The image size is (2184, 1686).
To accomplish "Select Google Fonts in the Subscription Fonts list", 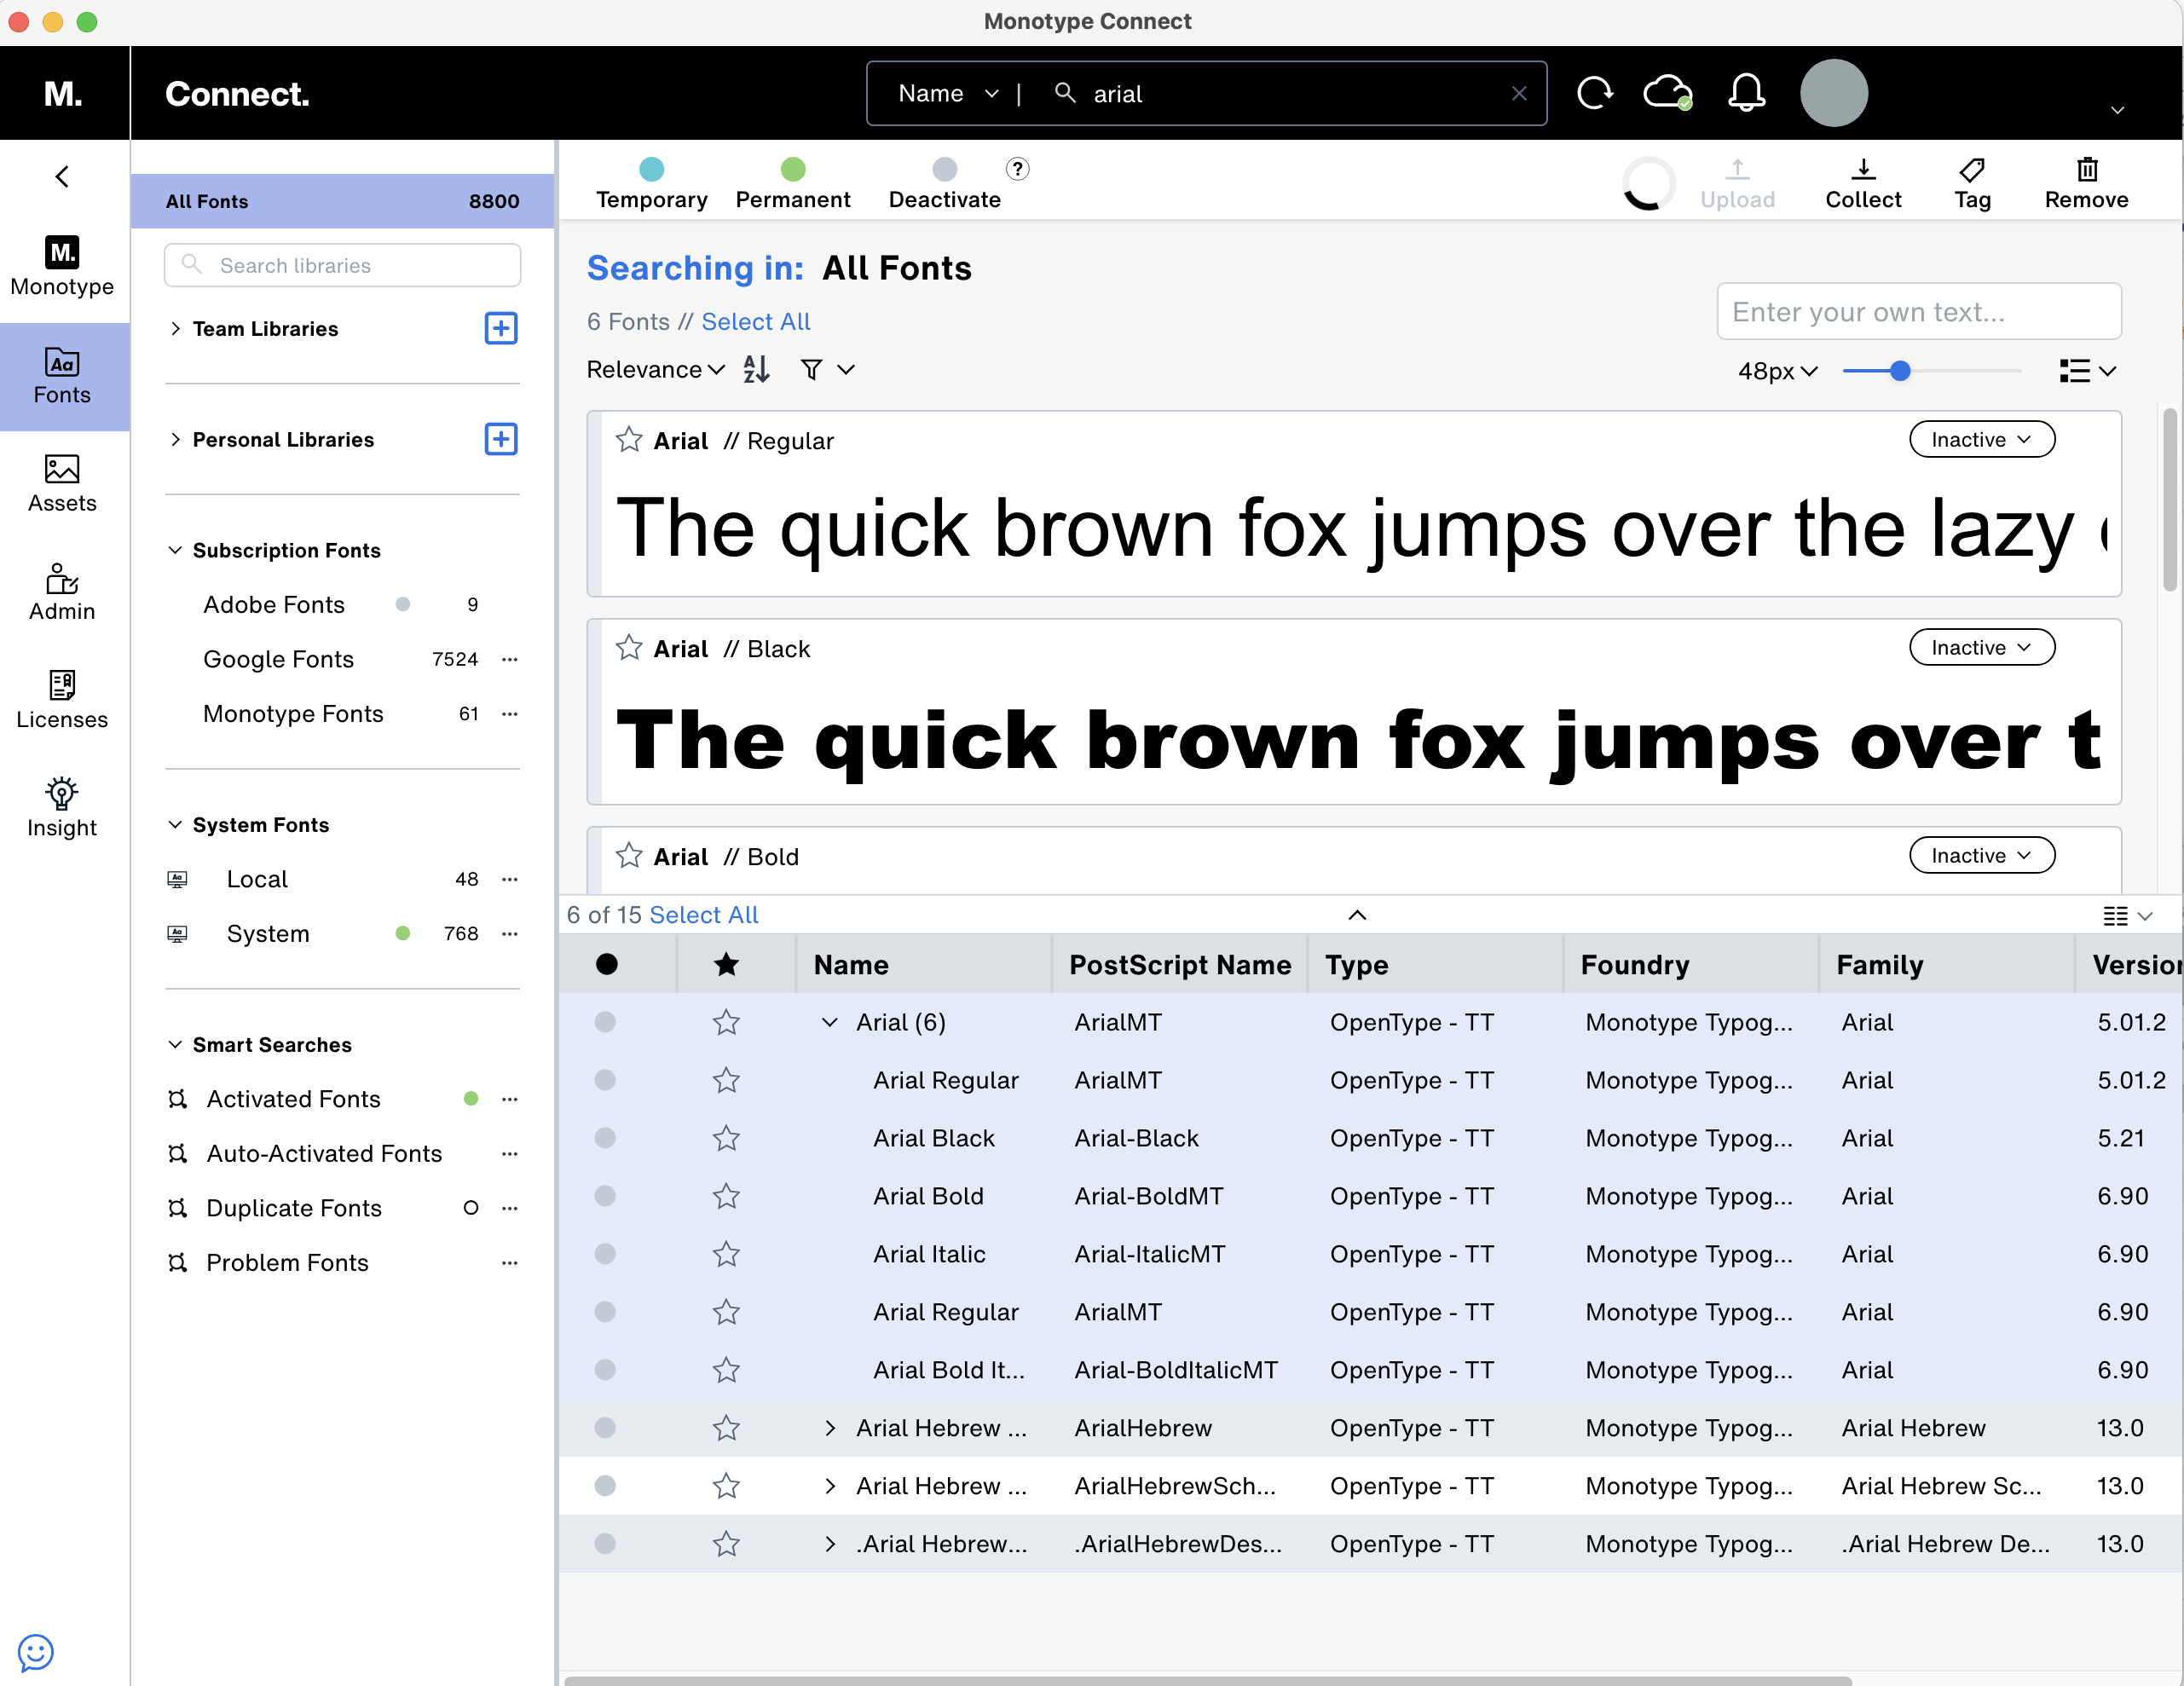I will coord(279,659).
